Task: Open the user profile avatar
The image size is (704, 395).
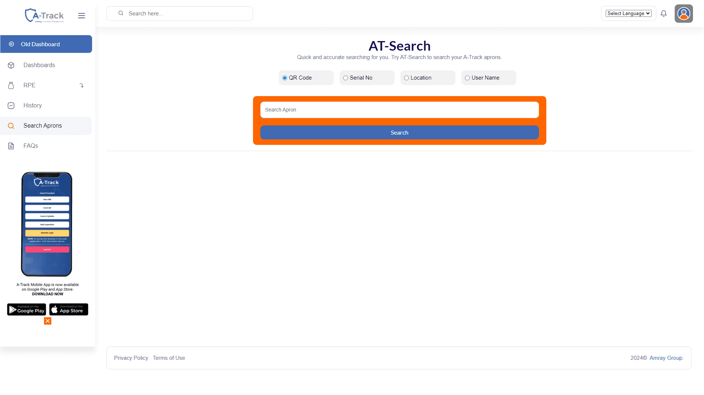Action: 683,14
